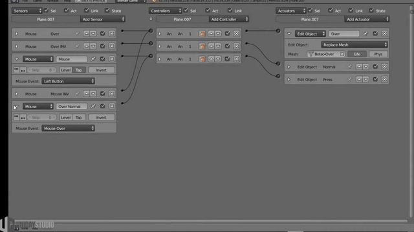Delete the first And controller

pos(236,34)
